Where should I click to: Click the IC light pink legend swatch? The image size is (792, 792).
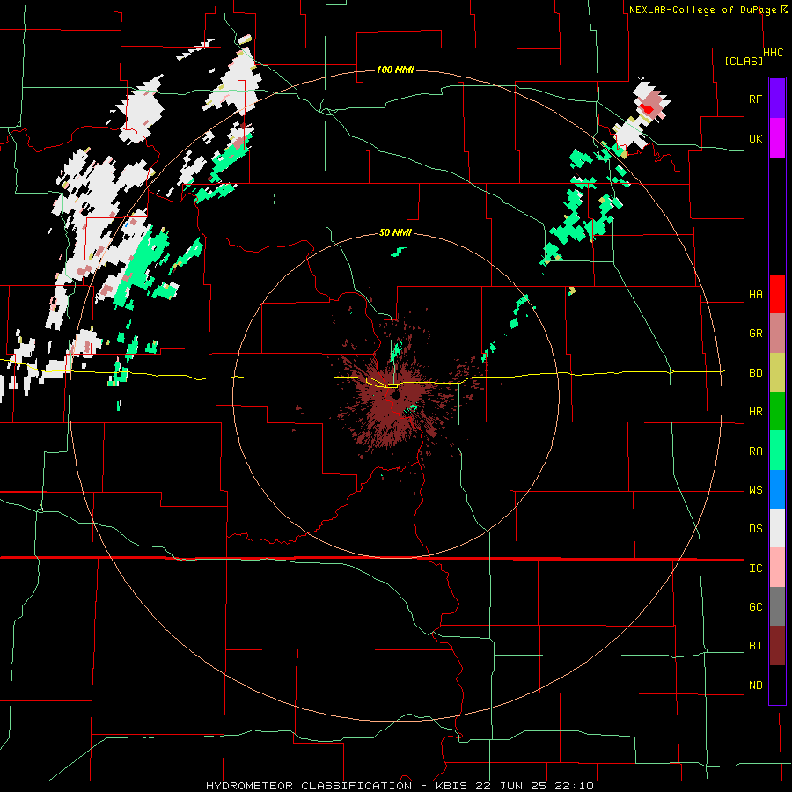[x=777, y=568]
